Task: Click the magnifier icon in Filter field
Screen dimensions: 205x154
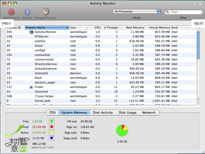Action: coord(167,12)
